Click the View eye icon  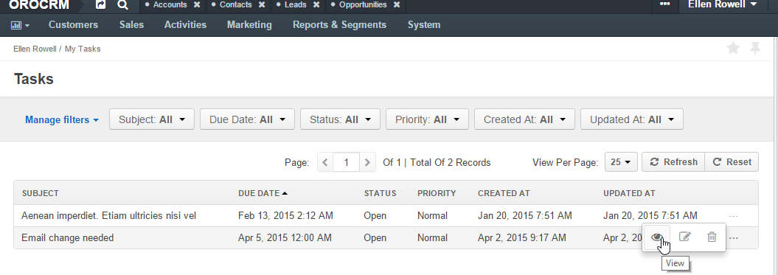[657, 237]
